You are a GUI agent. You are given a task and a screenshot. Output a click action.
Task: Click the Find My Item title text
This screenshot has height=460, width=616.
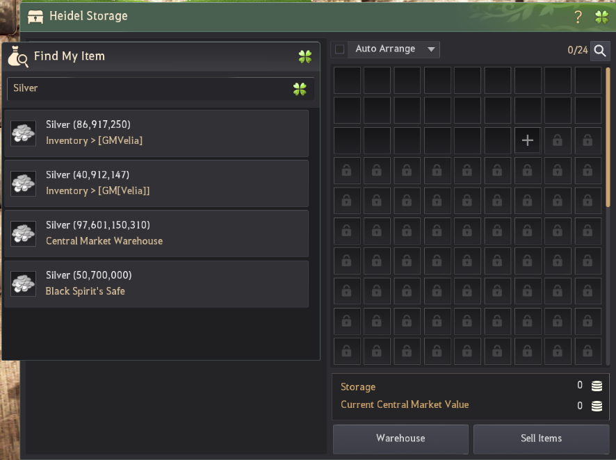pyautogui.click(x=70, y=56)
